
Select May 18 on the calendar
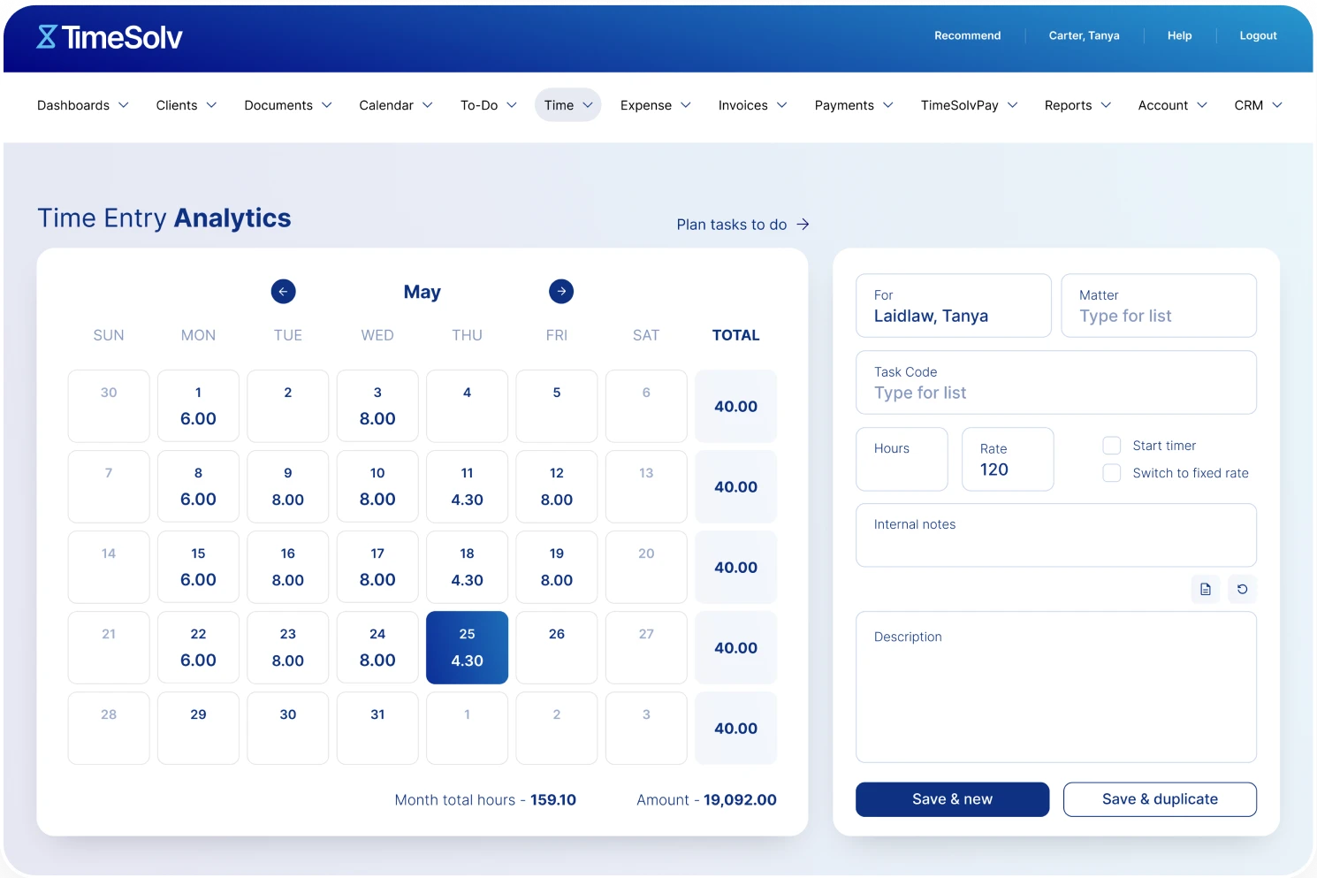coord(467,567)
